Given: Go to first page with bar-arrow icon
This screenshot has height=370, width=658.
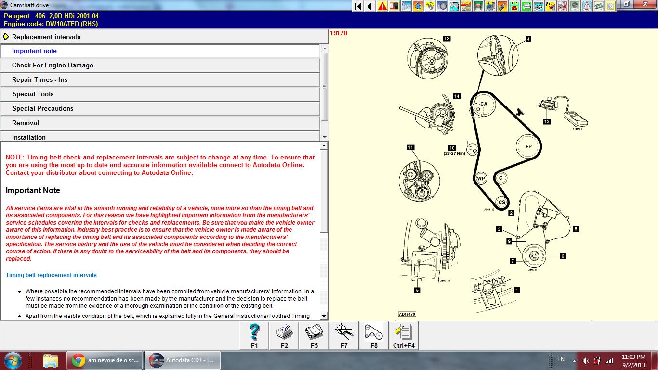Looking at the screenshot, I should 357,6.
